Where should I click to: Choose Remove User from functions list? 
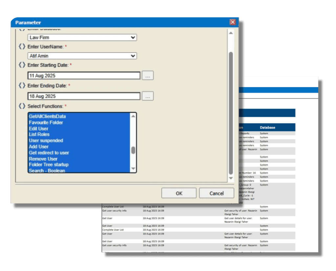[43, 159]
